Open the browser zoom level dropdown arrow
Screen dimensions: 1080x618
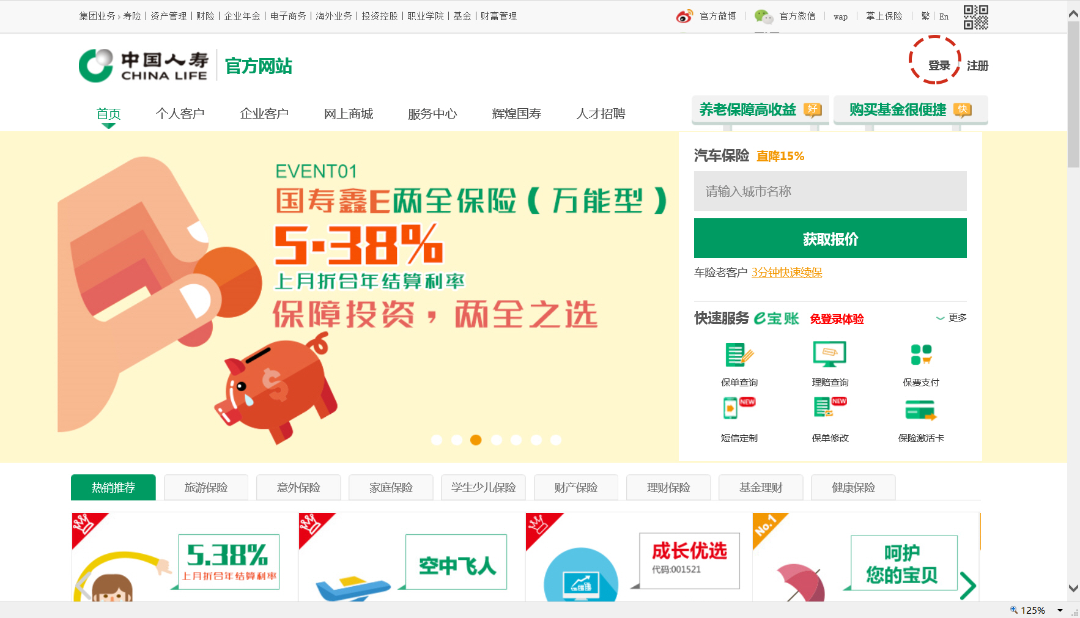(x=1060, y=610)
